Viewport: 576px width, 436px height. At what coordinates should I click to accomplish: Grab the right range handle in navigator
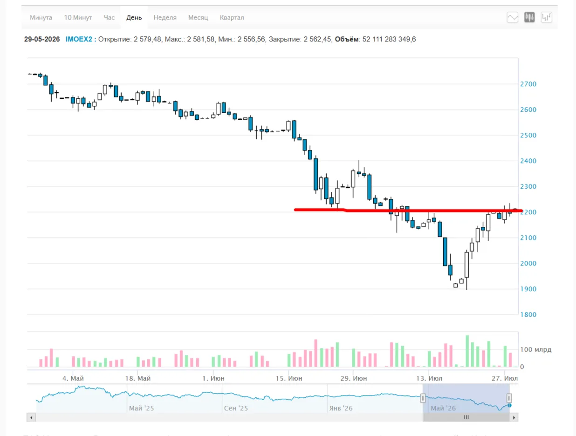509,398
